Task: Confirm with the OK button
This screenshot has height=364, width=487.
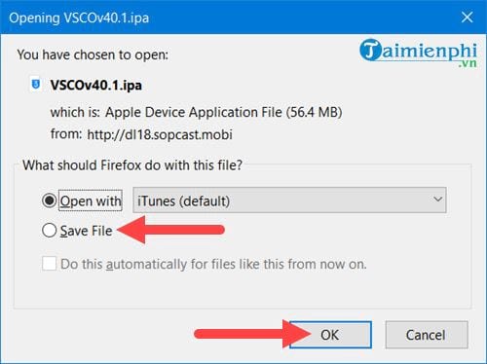Action: [x=330, y=335]
